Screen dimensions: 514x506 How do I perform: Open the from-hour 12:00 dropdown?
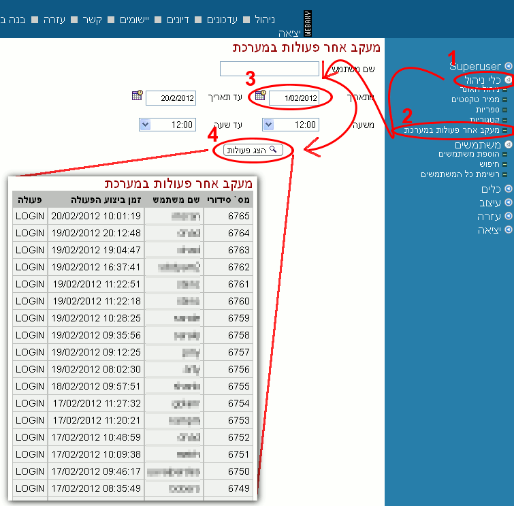point(291,125)
